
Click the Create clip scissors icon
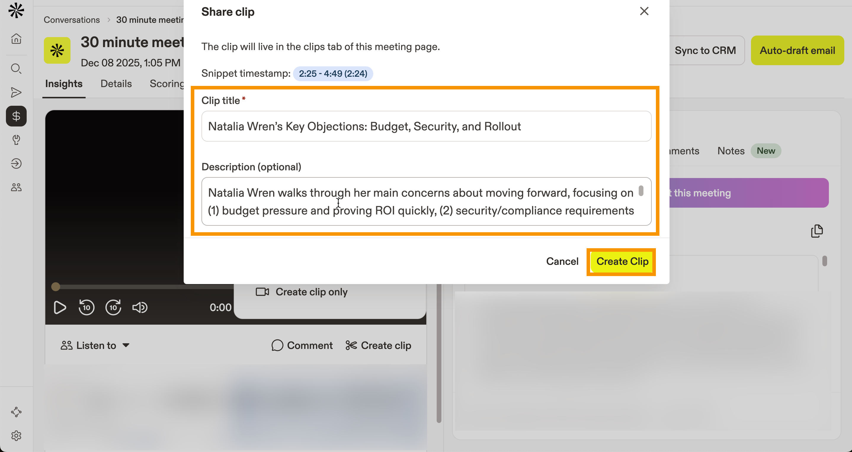click(x=351, y=345)
